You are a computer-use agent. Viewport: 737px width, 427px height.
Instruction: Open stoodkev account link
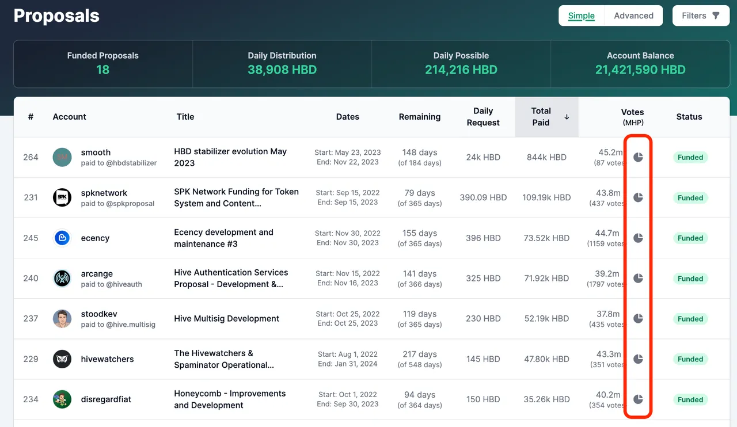tap(99, 314)
